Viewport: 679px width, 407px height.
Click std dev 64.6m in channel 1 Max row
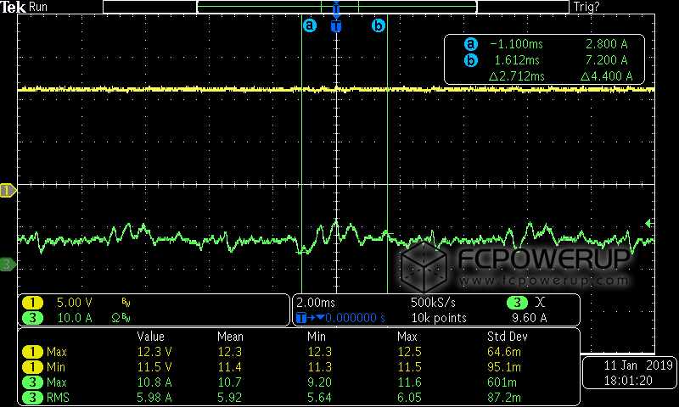click(x=504, y=352)
